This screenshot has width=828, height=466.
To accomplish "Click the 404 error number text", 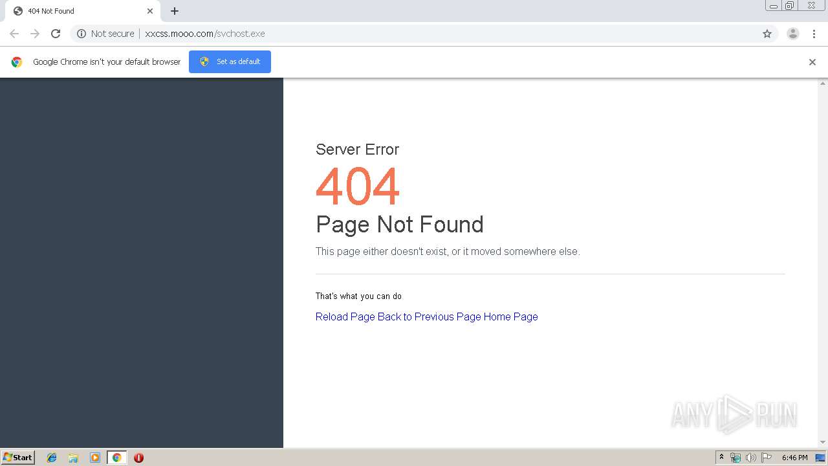I will point(358,186).
